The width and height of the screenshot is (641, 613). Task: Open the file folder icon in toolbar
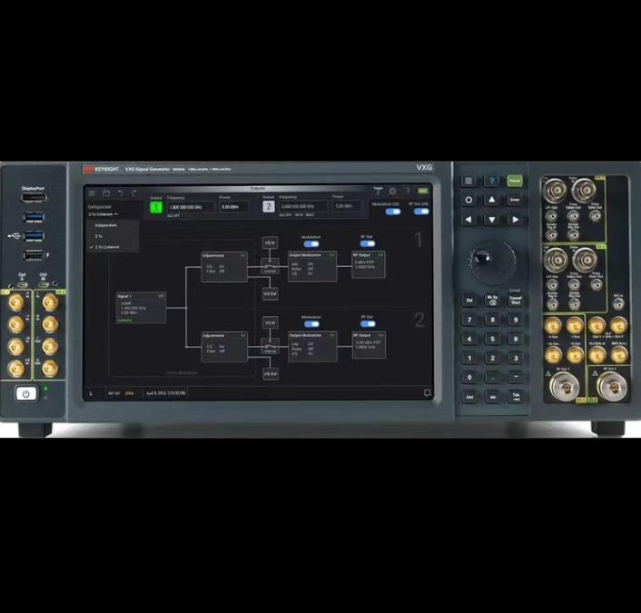[106, 193]
